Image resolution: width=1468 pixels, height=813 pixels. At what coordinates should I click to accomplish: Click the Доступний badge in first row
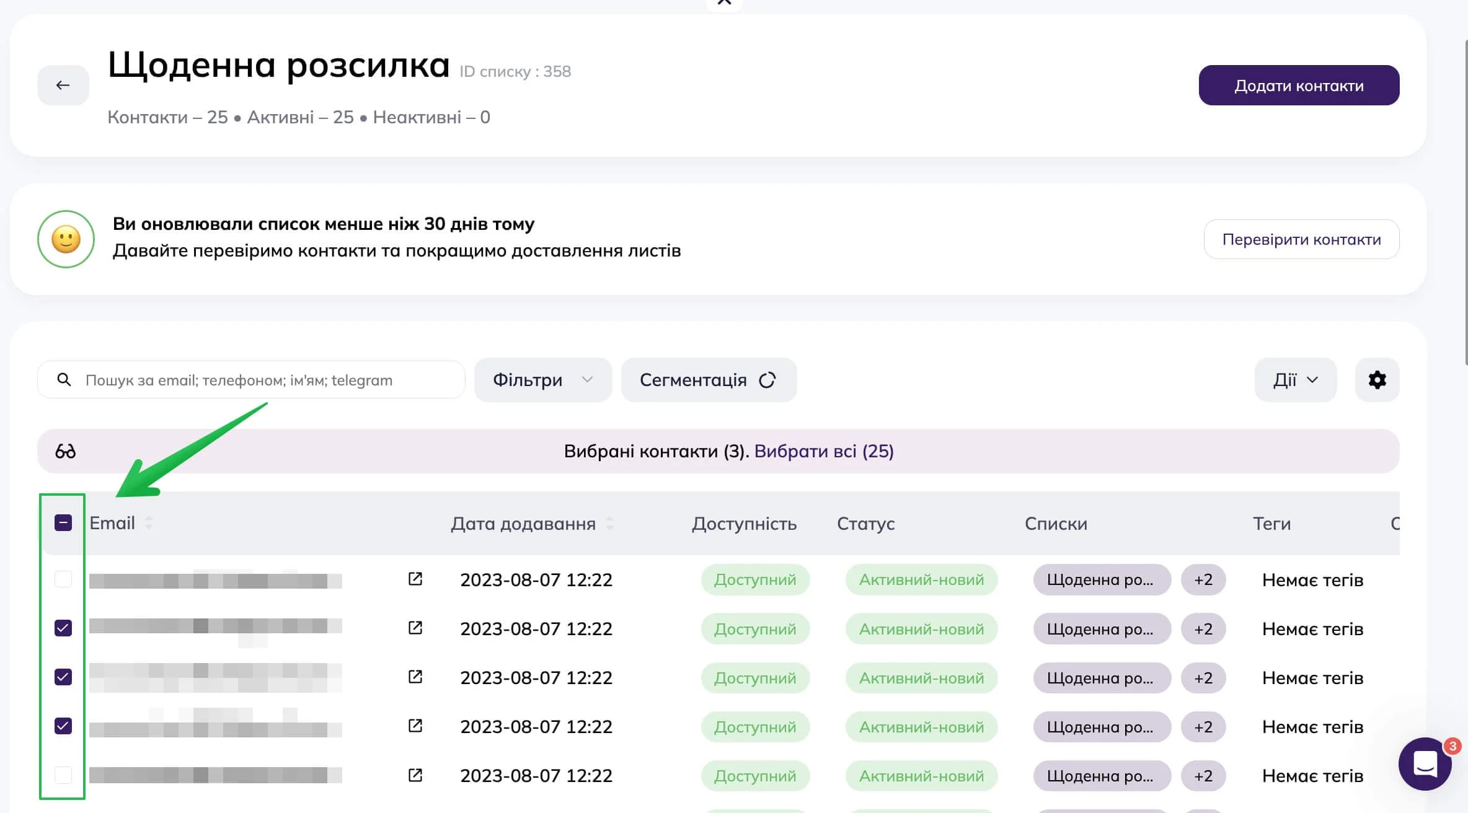pos(755,579)
